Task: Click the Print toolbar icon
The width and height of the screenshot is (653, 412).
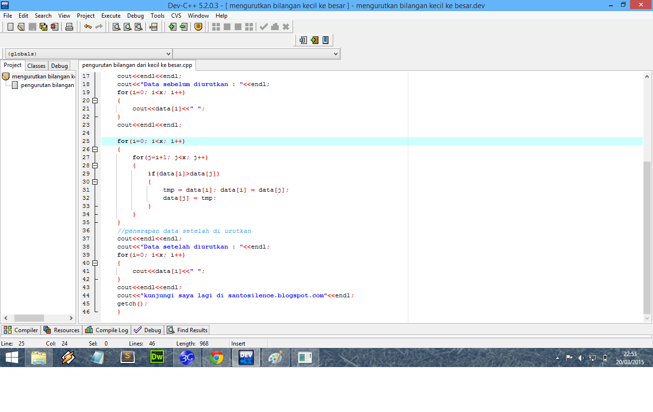Action: tap(69, 27)
